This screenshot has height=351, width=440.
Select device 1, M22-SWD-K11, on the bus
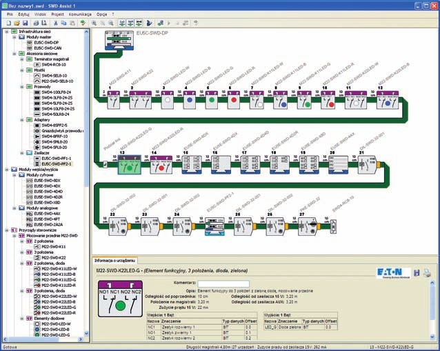(113, 100)
